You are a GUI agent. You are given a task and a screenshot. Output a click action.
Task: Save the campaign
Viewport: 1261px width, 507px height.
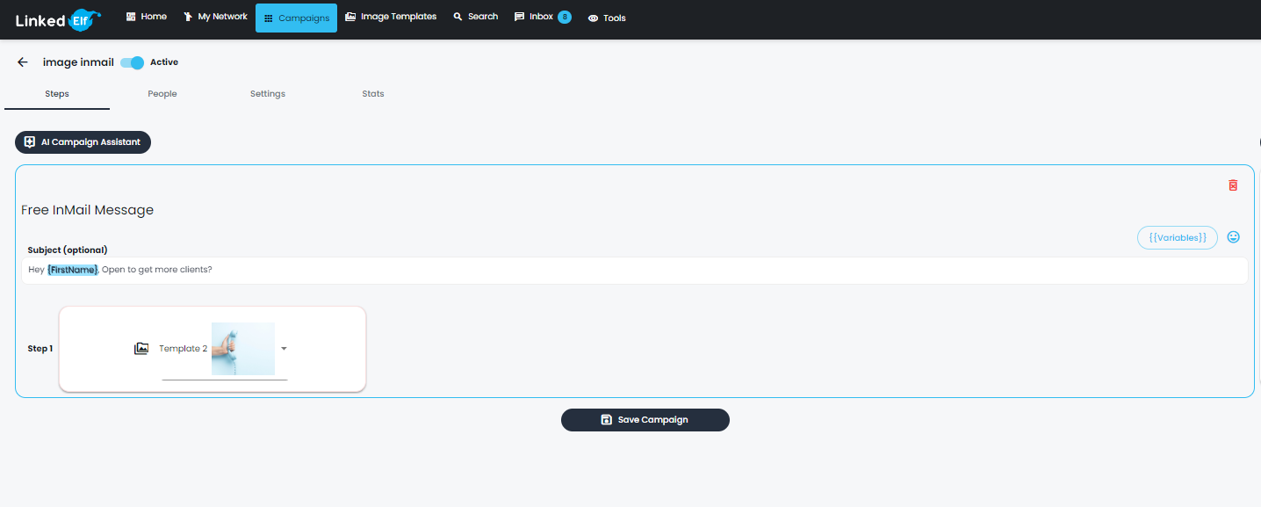(645, 420)
